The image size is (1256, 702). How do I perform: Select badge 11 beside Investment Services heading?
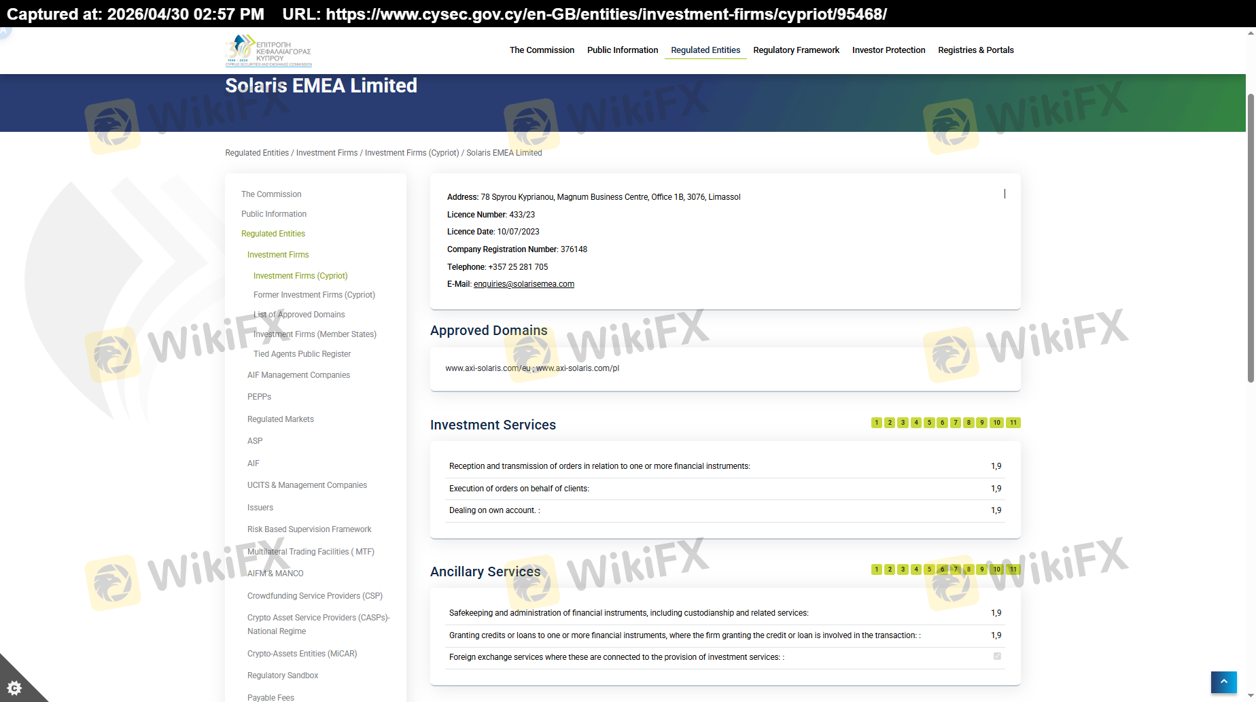[x=1013, y=423]
